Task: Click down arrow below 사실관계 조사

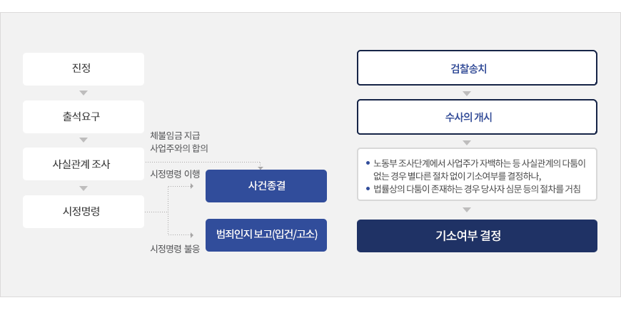Action: click(84, 188)
